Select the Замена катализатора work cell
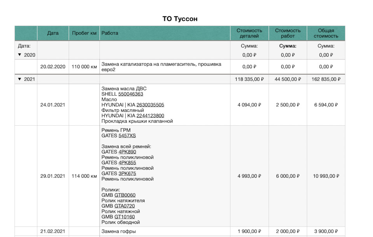373x237 pixels. (x=165, y=67)
